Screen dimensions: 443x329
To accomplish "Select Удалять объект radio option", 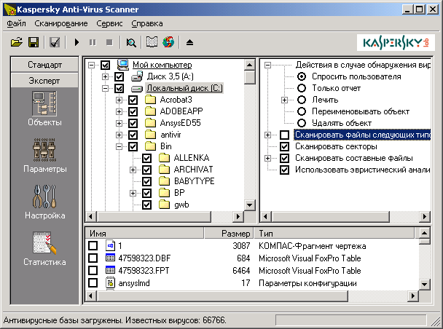I will 302,123.
